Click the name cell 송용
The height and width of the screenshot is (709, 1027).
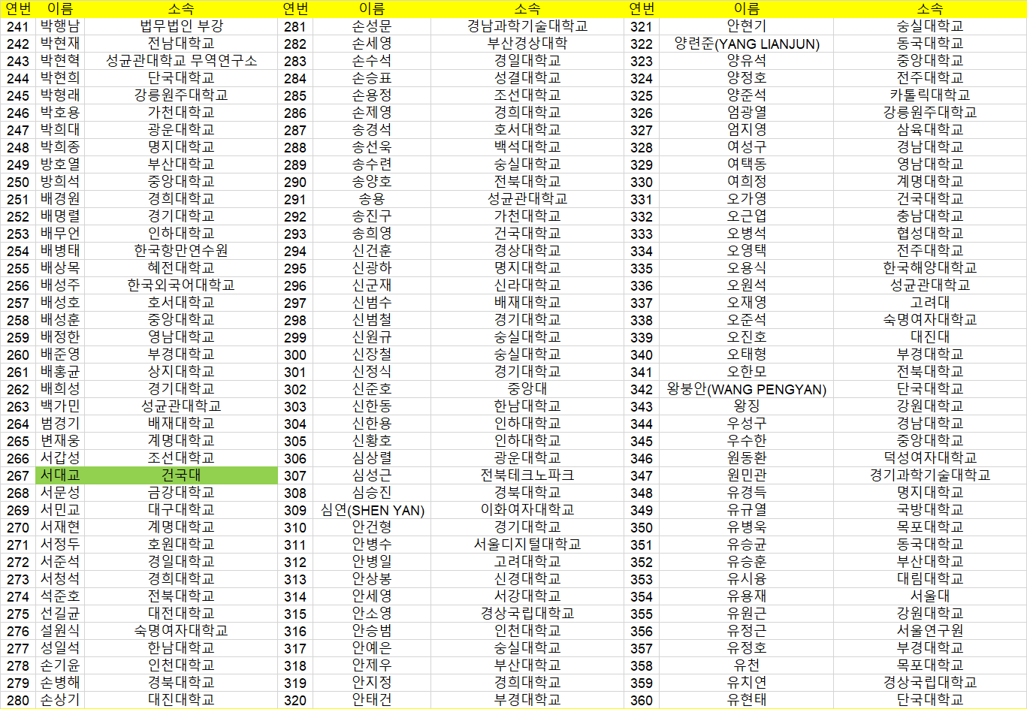(x=372, y=199)
